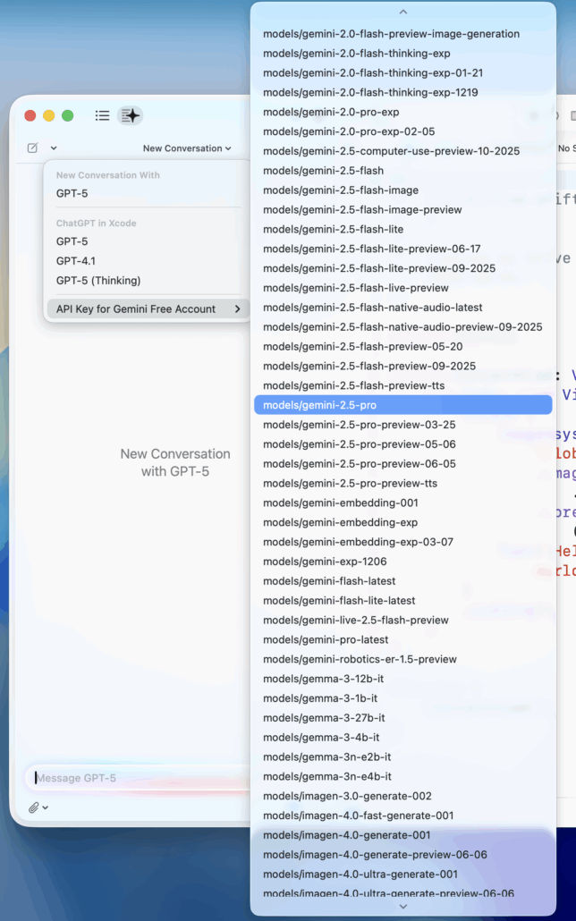Start a new conversation with GPT-5
576x921 pixels.
[x=72, y=193]
